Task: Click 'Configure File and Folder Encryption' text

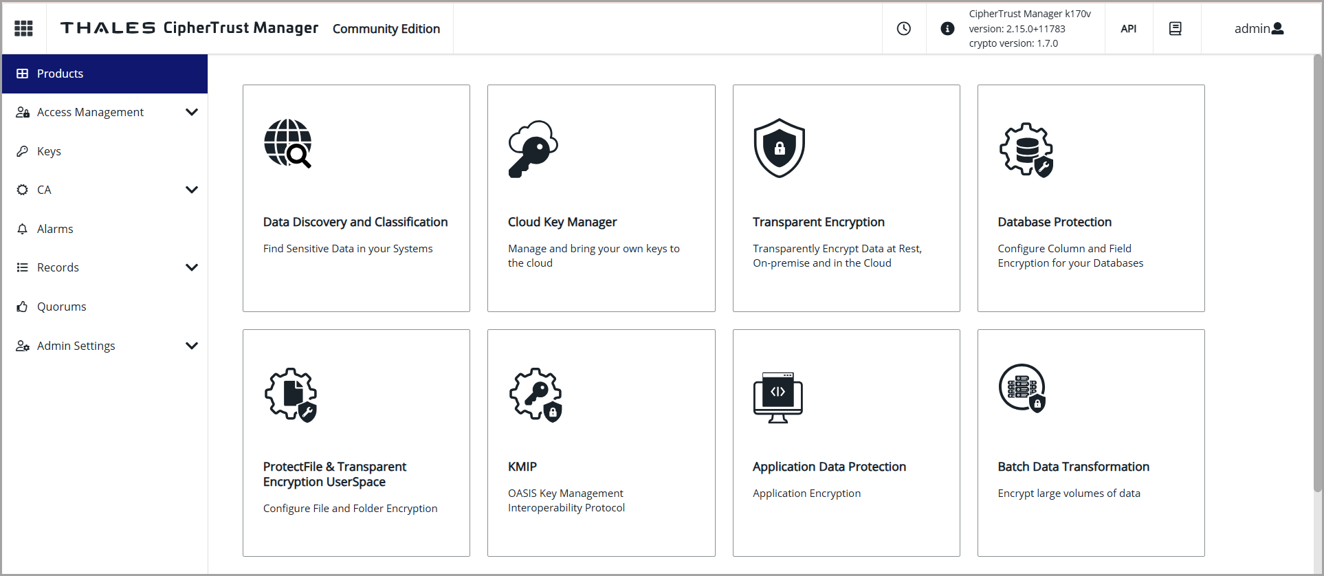Action: tap(351, 509)
